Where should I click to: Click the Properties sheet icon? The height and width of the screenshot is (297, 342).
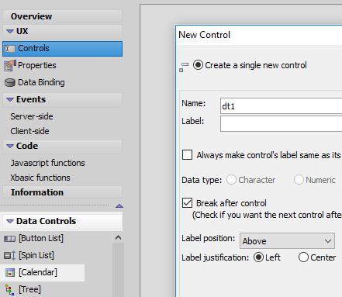[10, 66]
